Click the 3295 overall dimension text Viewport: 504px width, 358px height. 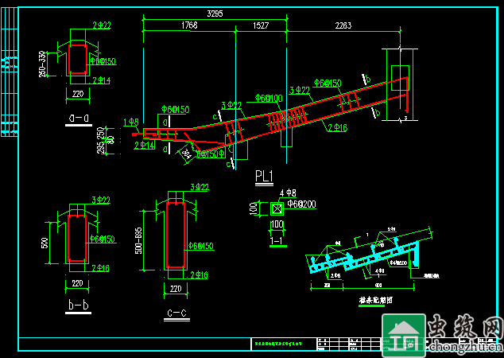pyautogui.click(x=214, y=14)
